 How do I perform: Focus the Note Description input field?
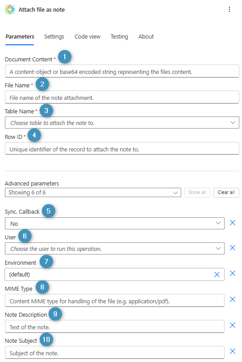(115, 327)
